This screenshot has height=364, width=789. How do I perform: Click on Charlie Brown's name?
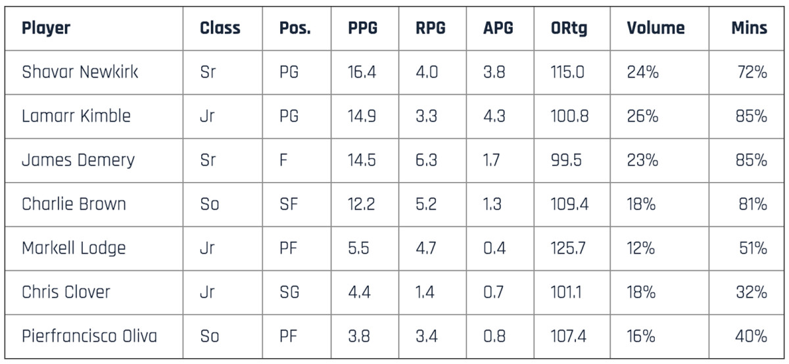coord(74,204)
